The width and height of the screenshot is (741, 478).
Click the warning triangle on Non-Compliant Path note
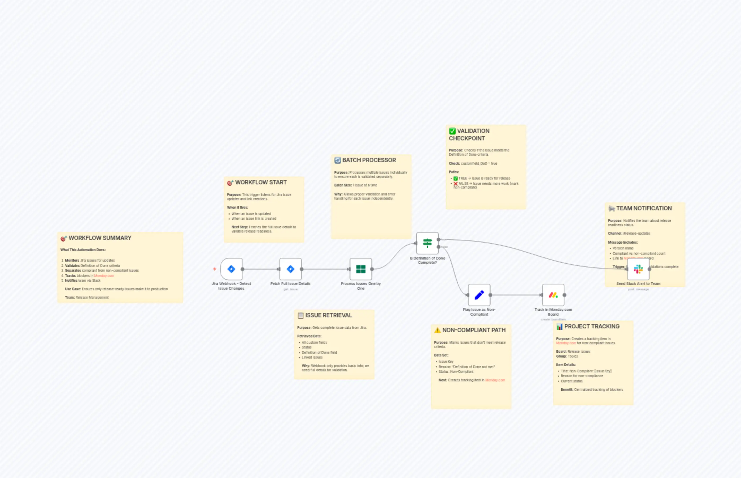click(x=437, y=330)
